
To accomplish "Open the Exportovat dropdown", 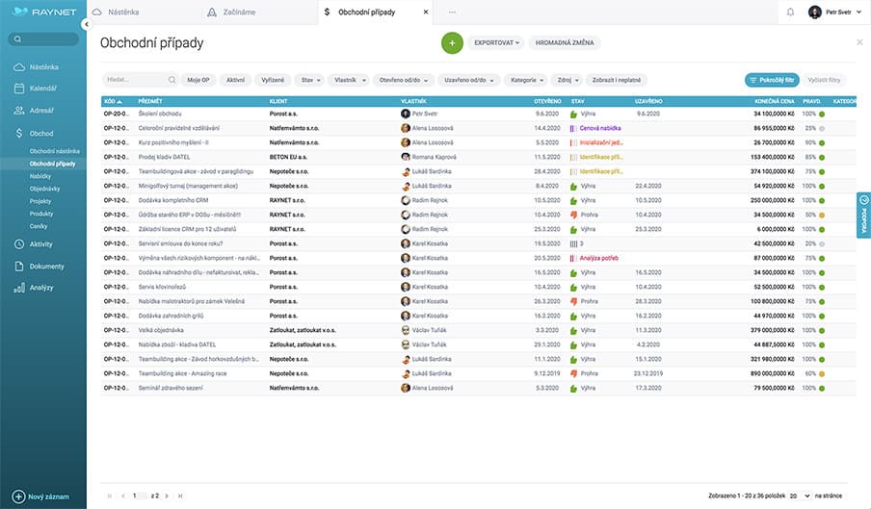I will point(497,43).
